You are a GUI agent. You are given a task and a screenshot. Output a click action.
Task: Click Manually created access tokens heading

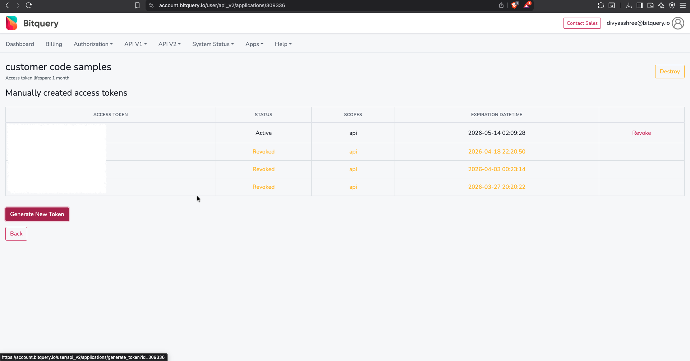(66, 93)
